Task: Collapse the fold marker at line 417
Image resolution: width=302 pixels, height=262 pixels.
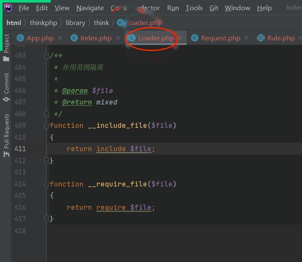Action: 46,219
